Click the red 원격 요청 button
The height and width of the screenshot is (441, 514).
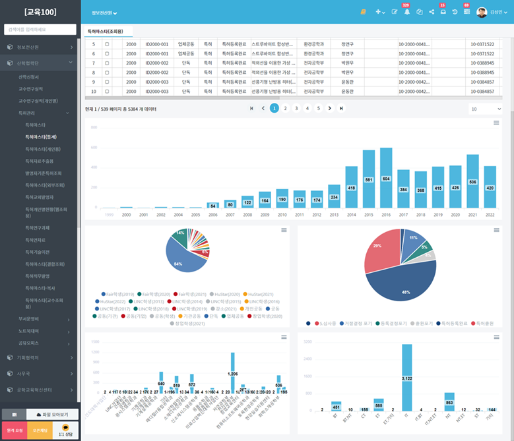point(15,430)
